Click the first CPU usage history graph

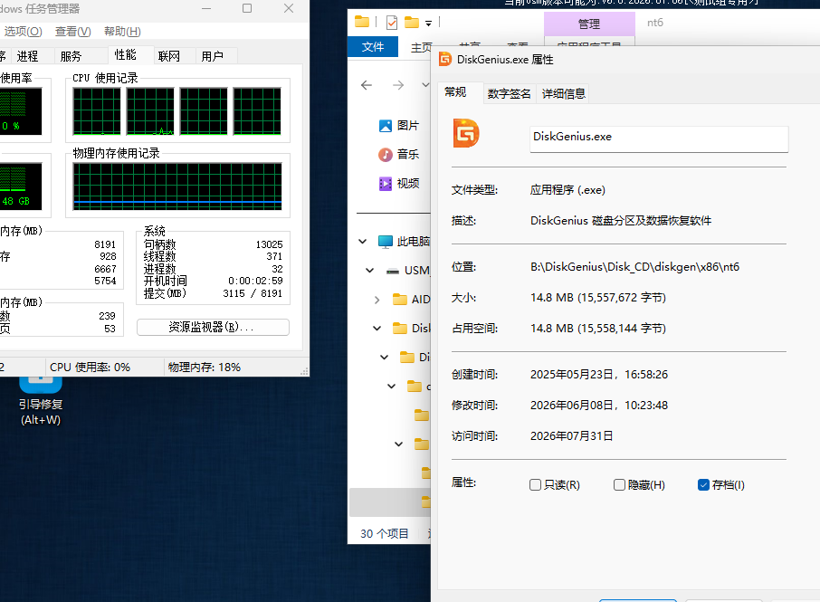click(97, 110)
